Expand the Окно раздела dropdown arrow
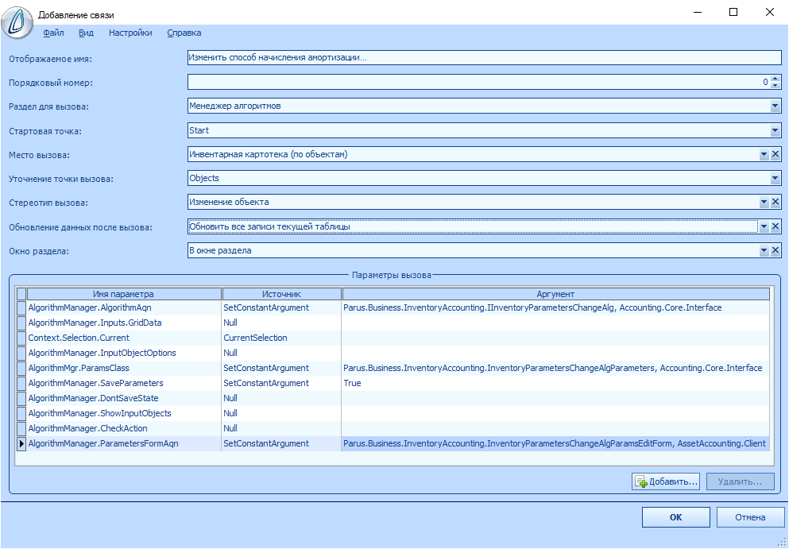Viewport: 789px width, 549px height. (x=764, y=250)
